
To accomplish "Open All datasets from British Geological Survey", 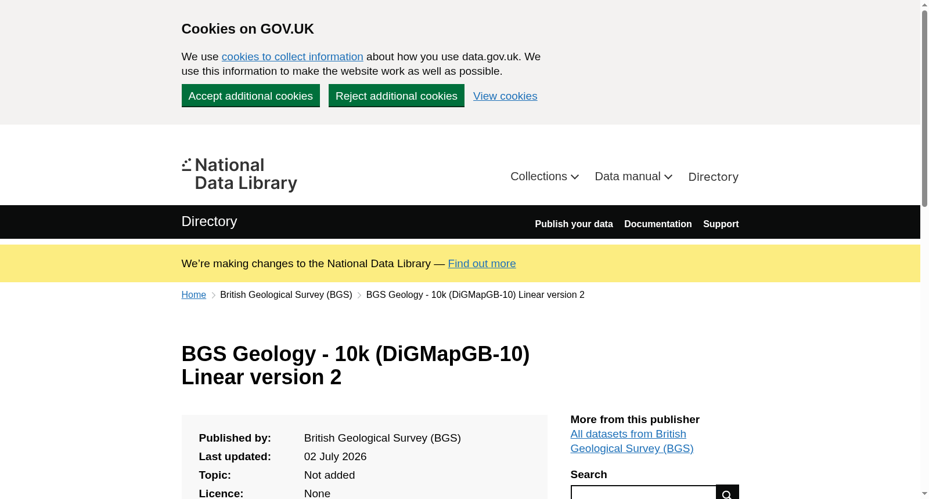I will [632, 441].
